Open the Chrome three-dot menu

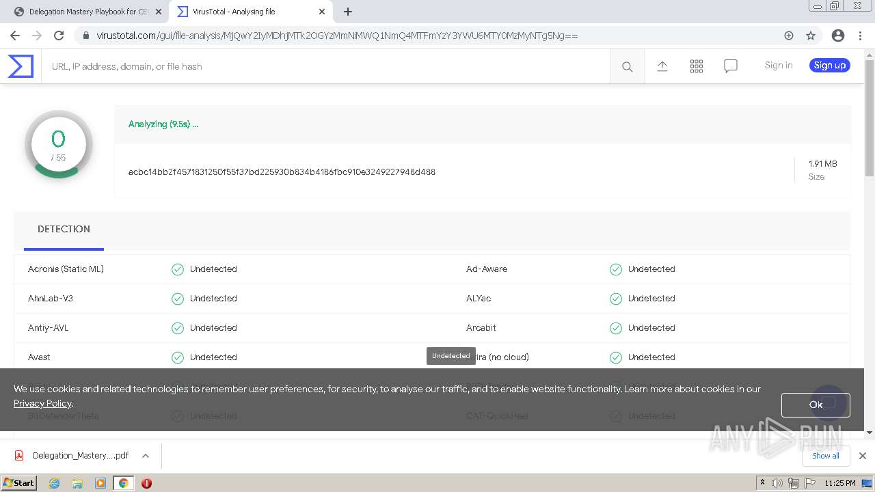tap(860, 36)
